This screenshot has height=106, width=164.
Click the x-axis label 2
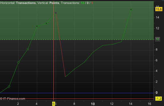(18, 104)
